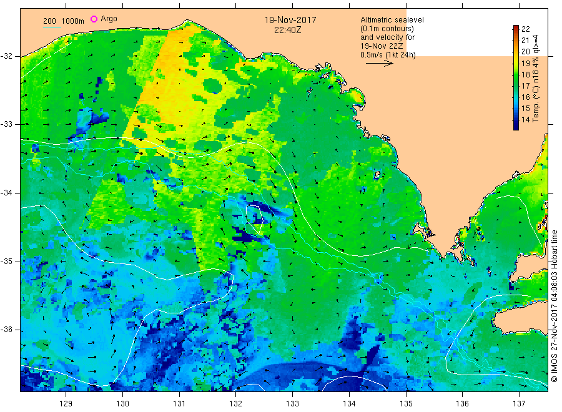The height and width of the screenshot is (412, 562).
Task: Click latitude label -32
Action: [x=6, y=56]
